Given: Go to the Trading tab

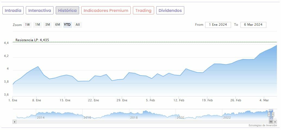Looking at the screenshot, I should click(143, 11).
